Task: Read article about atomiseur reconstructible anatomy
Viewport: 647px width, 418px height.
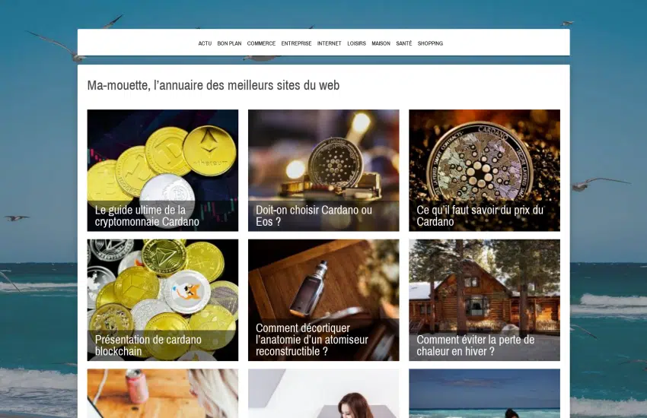Action: (x=311, y=340)
